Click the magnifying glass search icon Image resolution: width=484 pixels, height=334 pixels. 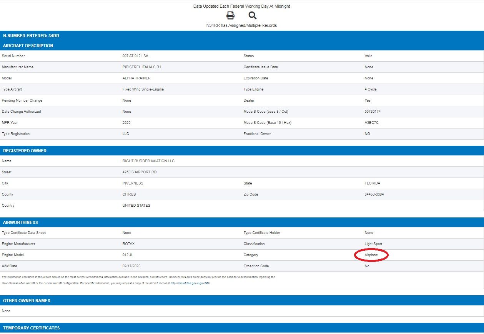pyautogui.click(x=252, y=15)
